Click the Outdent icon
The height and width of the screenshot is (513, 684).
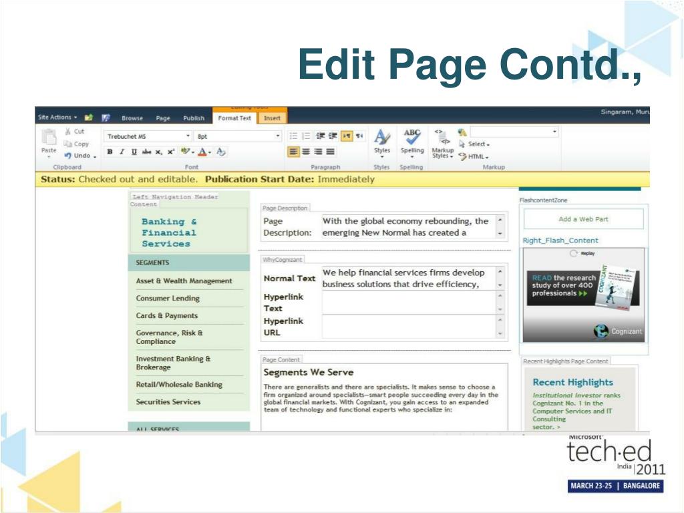(321, 136)
